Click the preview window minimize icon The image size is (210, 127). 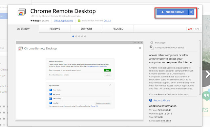click(x=132, y=43)
